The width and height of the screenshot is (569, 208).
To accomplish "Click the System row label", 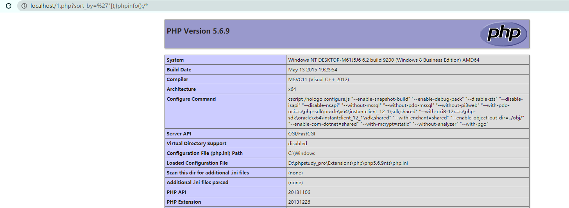I will (x=175, y=60).
